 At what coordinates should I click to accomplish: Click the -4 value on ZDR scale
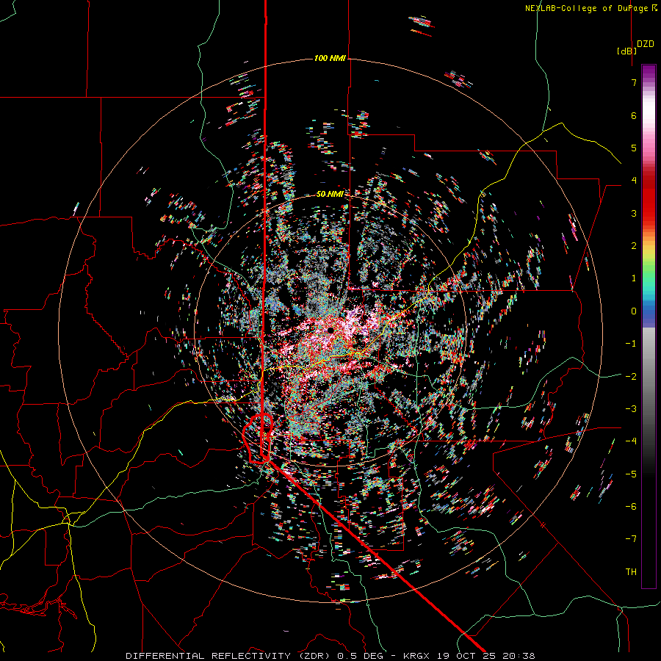pos(631,441)
